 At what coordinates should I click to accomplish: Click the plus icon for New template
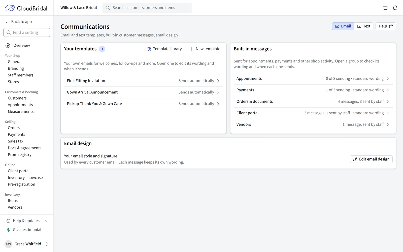tap(192, 49)
